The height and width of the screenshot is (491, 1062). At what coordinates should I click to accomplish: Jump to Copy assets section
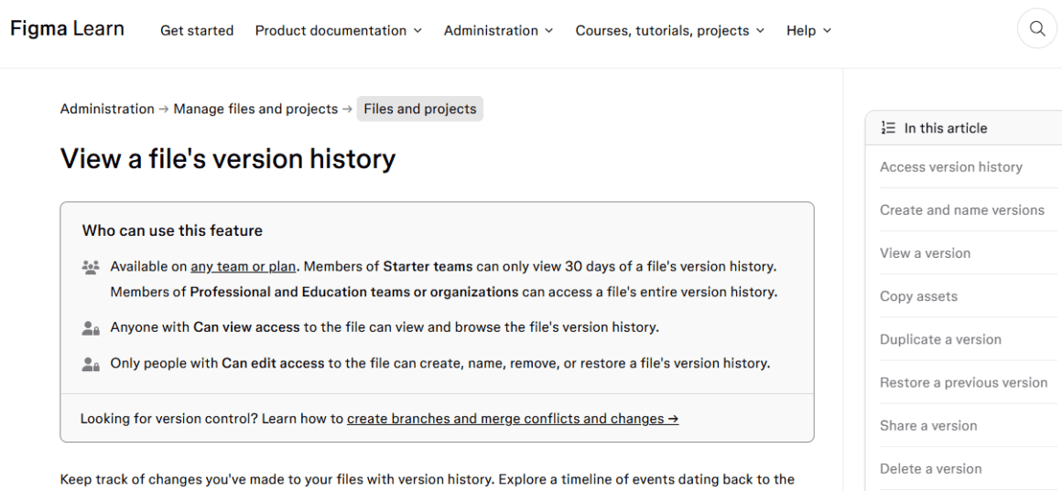pos(918,296)
